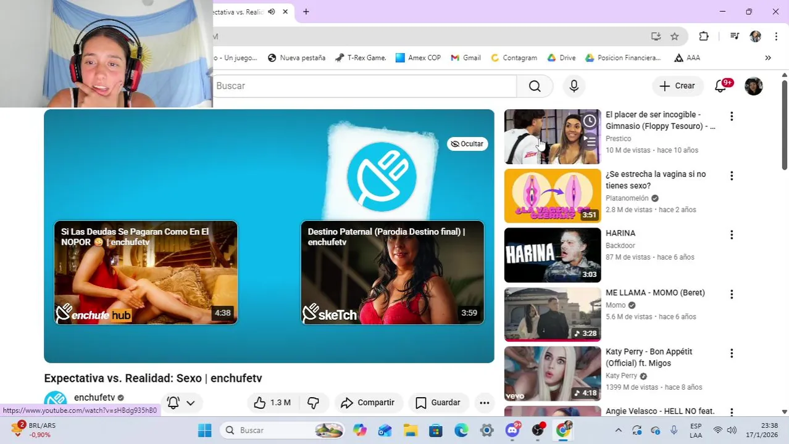
Task: Dislike the video with thumbs-down
Action: (314, 403)
